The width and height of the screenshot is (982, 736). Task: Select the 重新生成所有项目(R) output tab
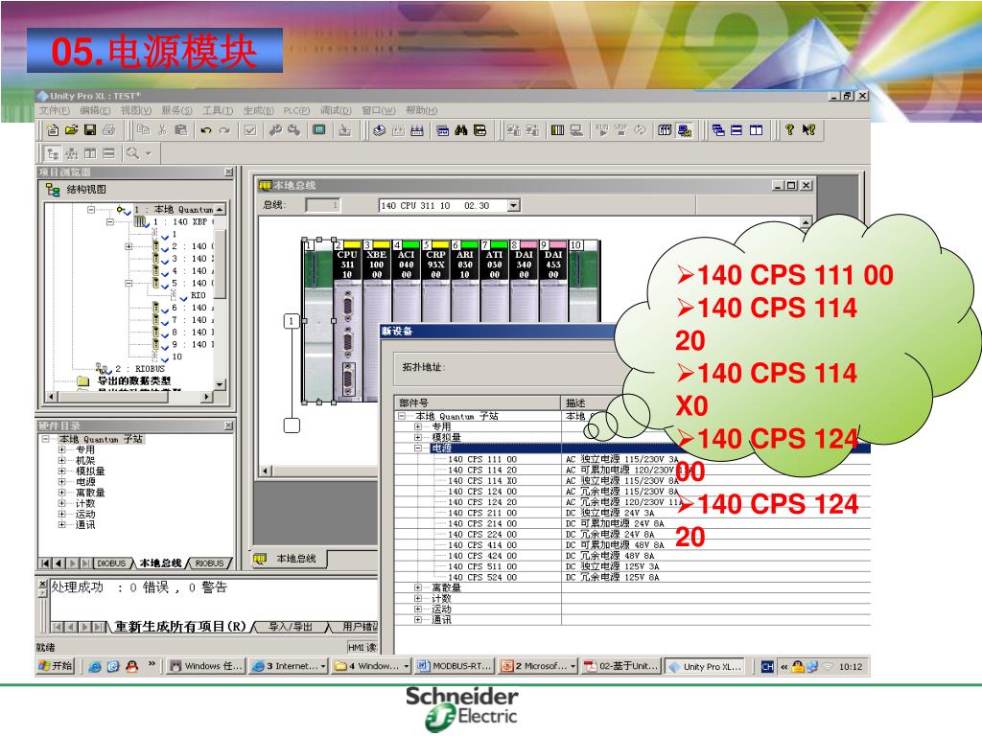coord(180,627)
